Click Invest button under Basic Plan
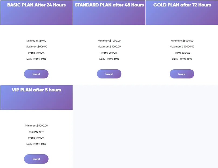The height and width of the screenshot is (168, 218). click(36, 74)
